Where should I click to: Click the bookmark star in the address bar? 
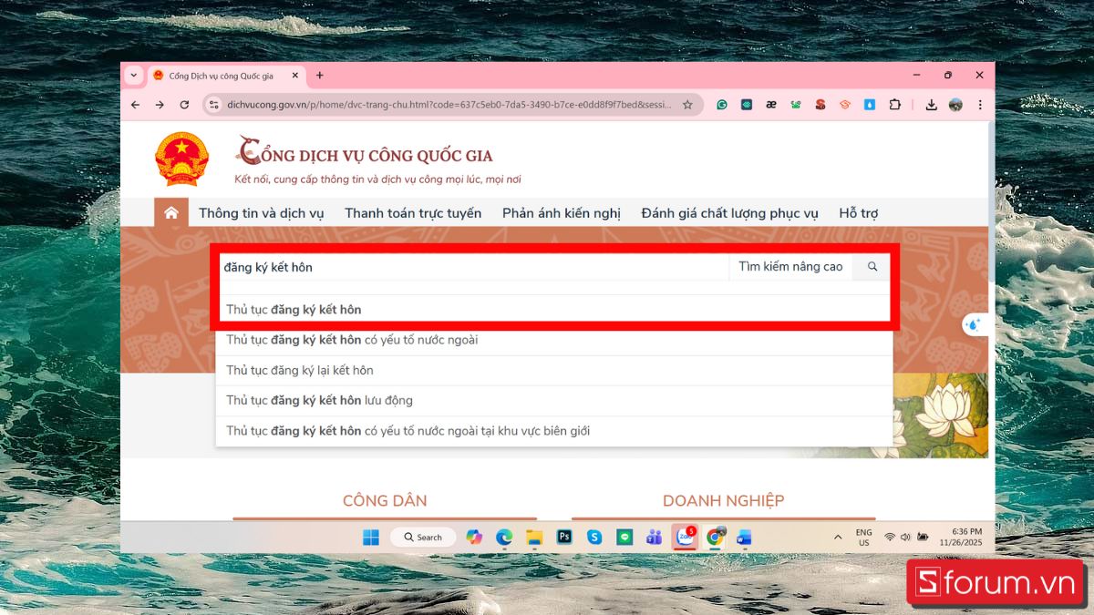coord(688,105)
